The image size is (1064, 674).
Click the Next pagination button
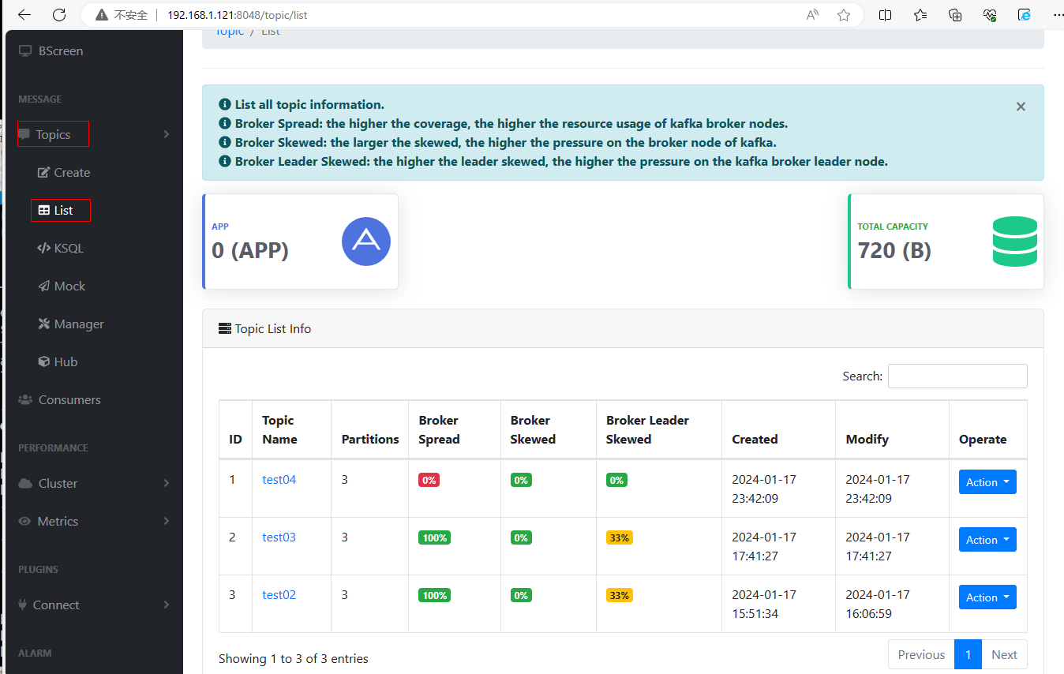[x=1004, y=654]
